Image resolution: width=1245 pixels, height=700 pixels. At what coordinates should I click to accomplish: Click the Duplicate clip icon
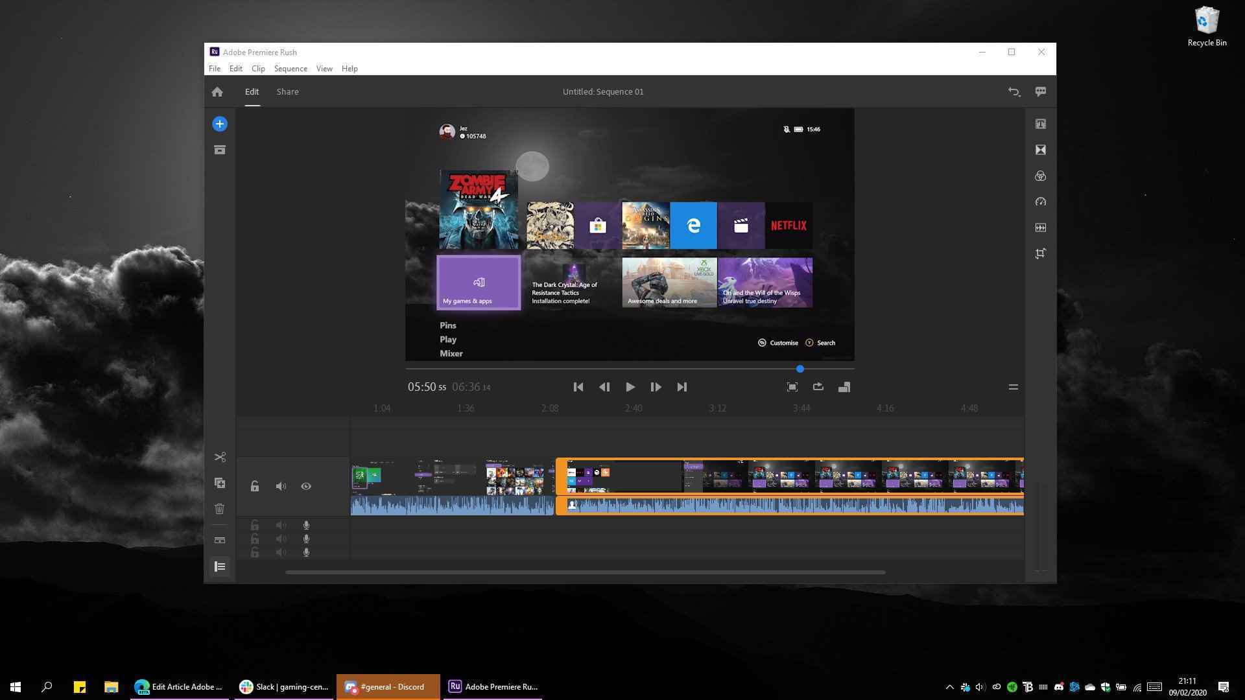pyautogui.click(x=220, y=483)
